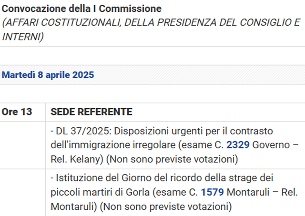Click the phrase piccoli martiri di Gorla
Viewport: 305px width, 216px height.
pyautogui.click(x=93, y=192)
